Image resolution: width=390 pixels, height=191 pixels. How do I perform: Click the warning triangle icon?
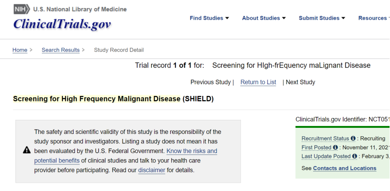[27, 150]
